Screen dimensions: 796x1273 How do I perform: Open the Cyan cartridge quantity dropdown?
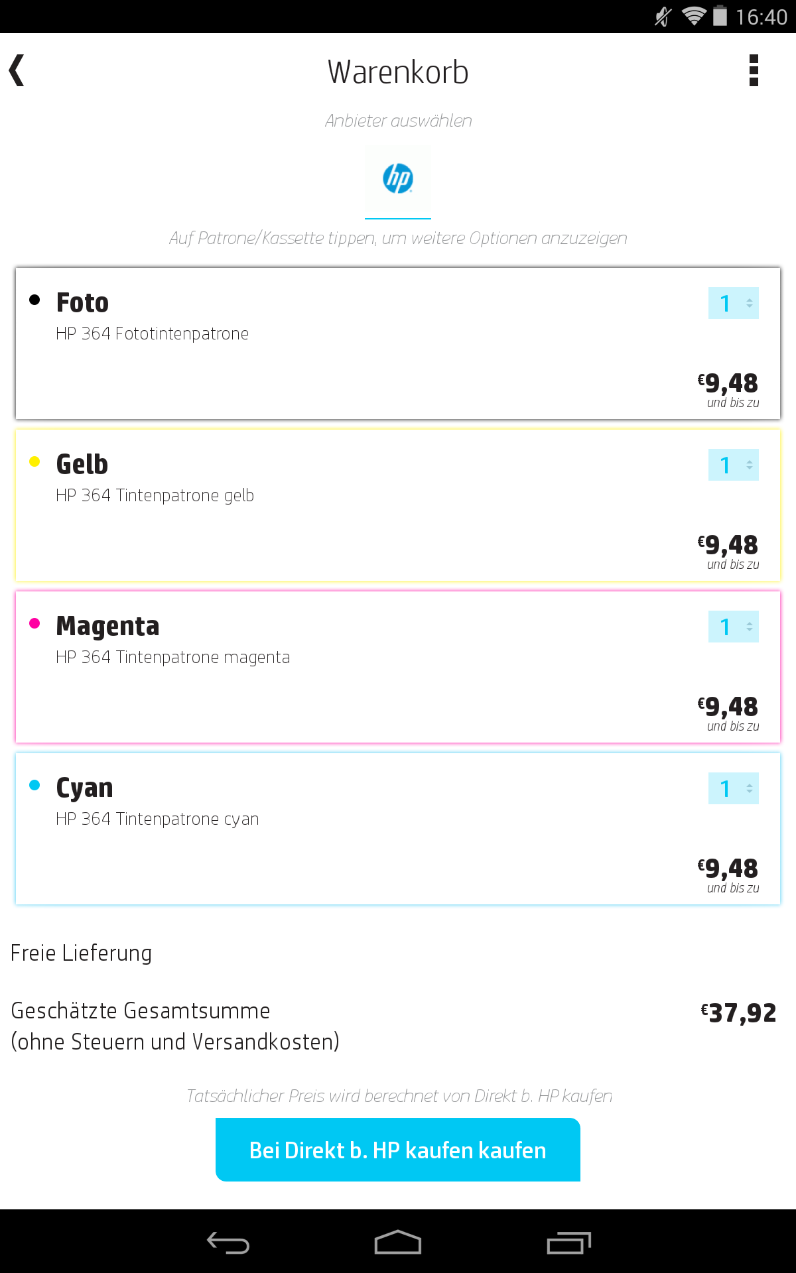[733, 789]
